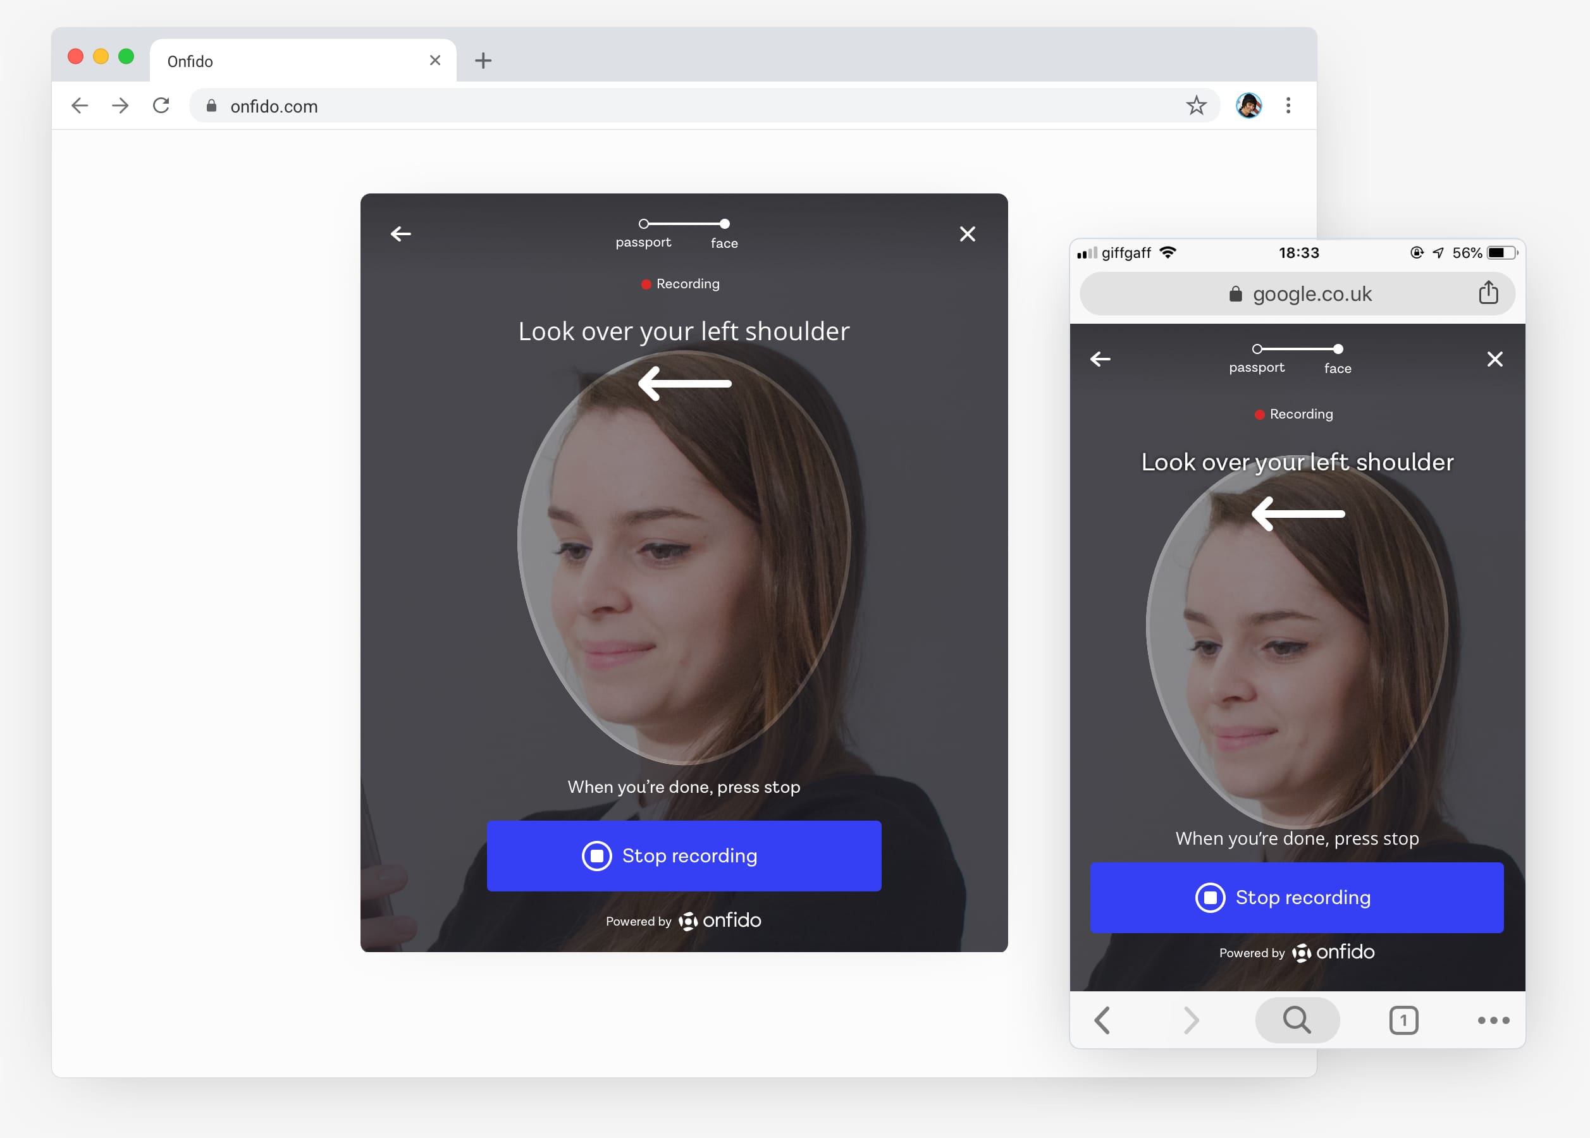Select the face step in progress indicator
The width and height of the screenshot is (1590, 1138).
(723, 223)
